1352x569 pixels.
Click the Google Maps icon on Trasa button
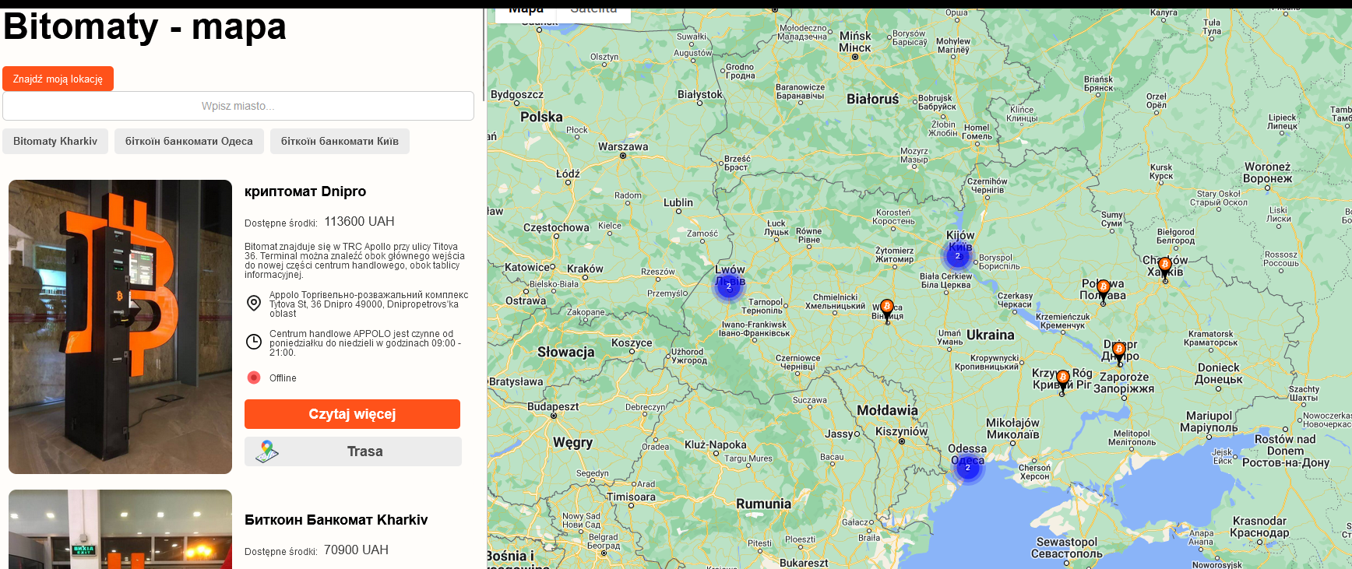click(267, 451)
